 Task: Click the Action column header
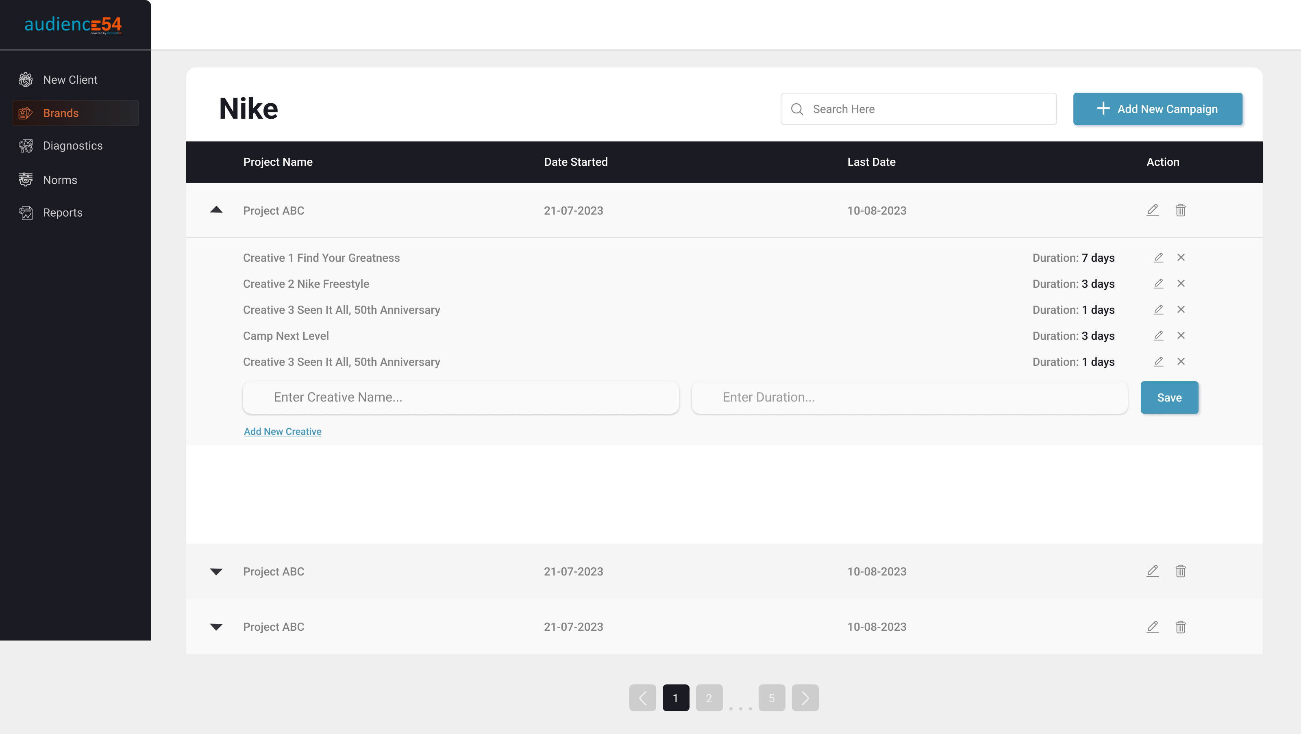click(1163, 162)
